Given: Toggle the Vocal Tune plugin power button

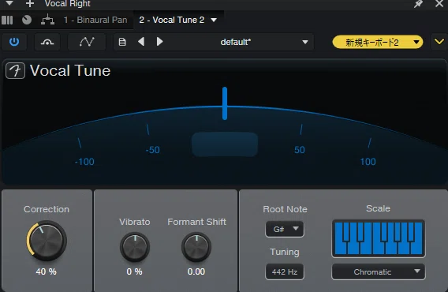Looking at the screenshot, I should point(14,42).
